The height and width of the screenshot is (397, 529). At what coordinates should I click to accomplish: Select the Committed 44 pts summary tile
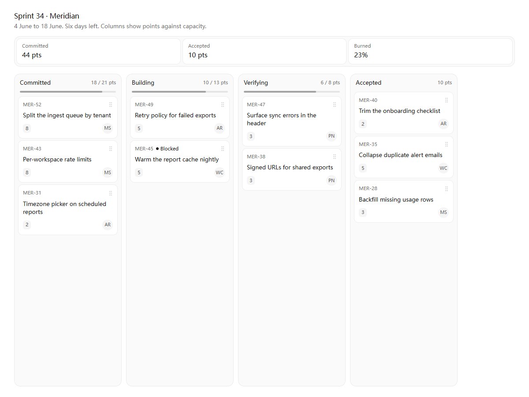point(98,51)
